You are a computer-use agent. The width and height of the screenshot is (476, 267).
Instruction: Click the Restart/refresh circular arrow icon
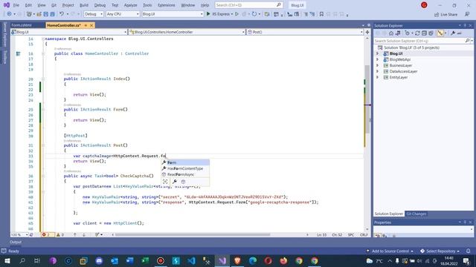254,14
